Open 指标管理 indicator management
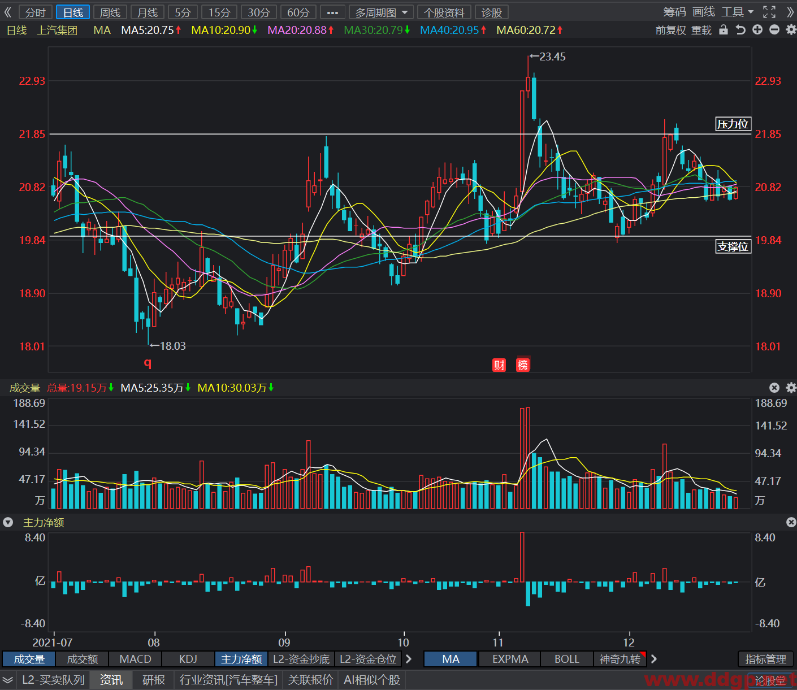 [x=766, y=659]
